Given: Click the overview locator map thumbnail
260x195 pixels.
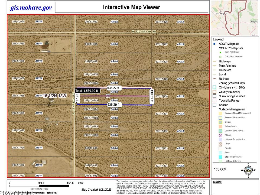Looking at the screenshot, I should coord(235,18).
